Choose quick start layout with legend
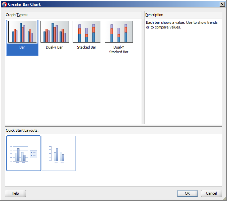Viewport: 227px width, 201px height. point(24,153)
